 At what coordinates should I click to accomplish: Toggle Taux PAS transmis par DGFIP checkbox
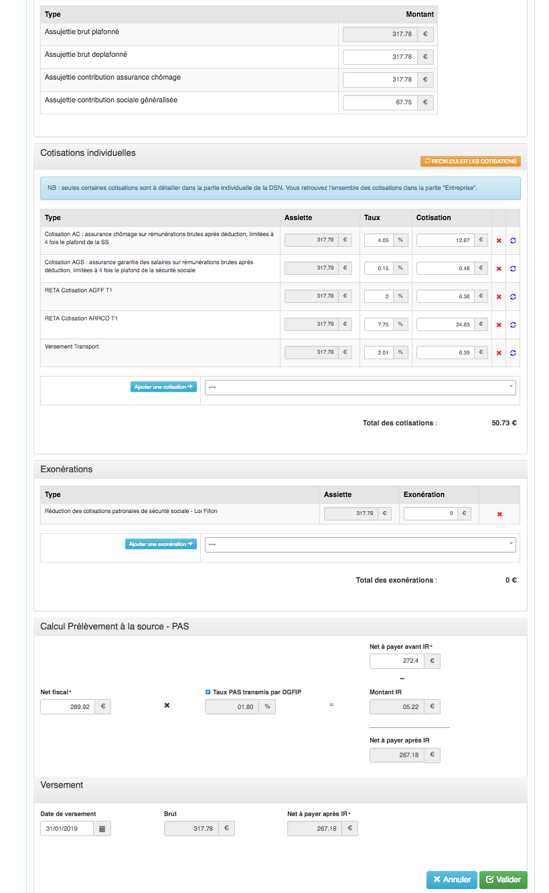tap(208, 692)
